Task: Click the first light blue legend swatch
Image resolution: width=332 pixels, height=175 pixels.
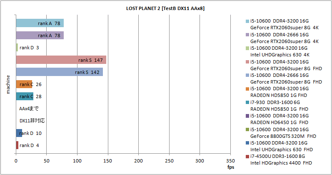Action: [x=247, y=21]
